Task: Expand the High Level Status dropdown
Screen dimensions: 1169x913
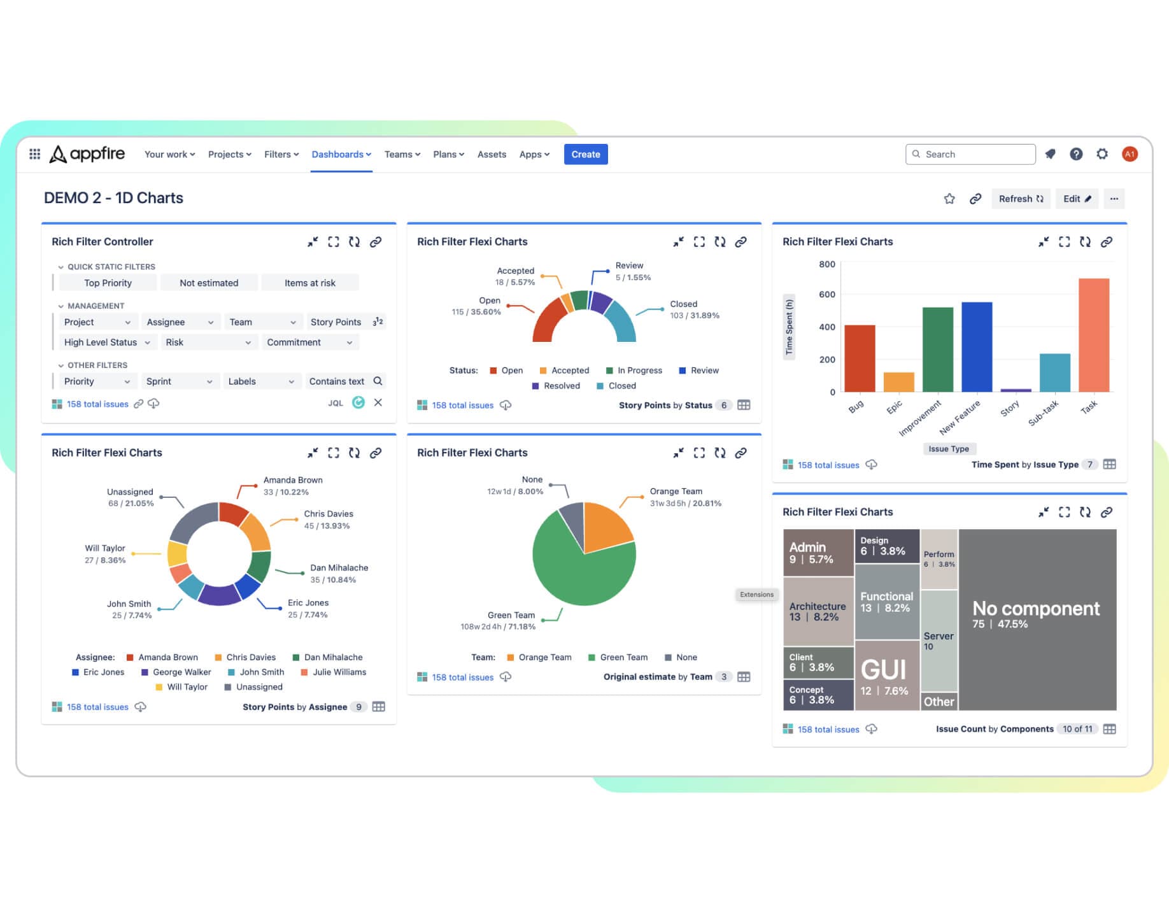Action: [x=106, y=342]
